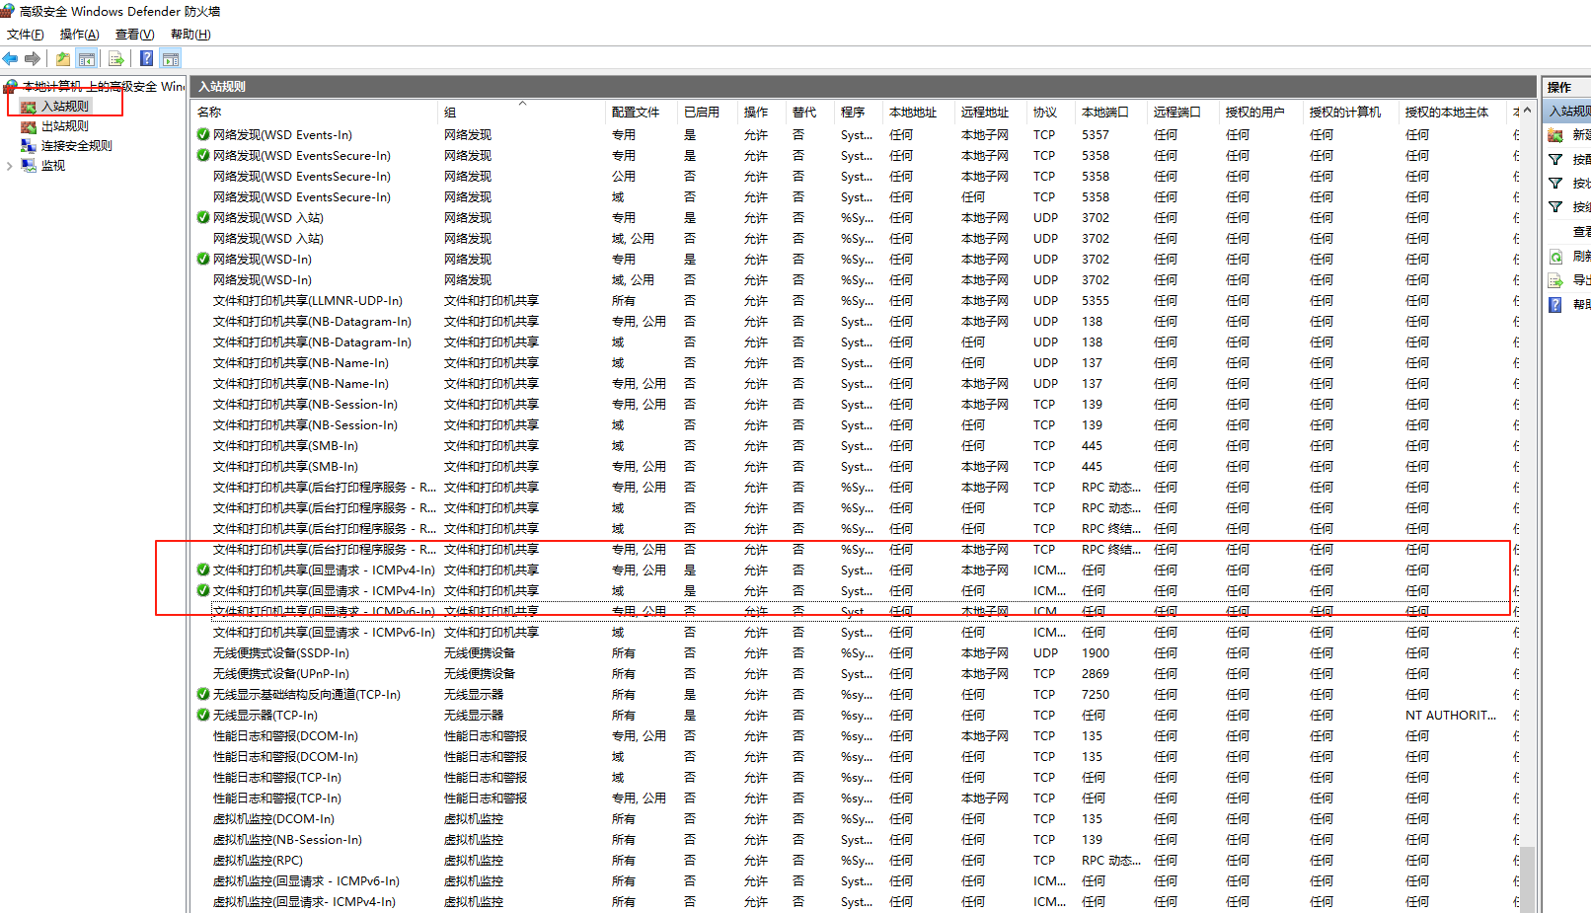1591x913 pixels.
Task: Click local port value 1900
Action: point(1096,653)
